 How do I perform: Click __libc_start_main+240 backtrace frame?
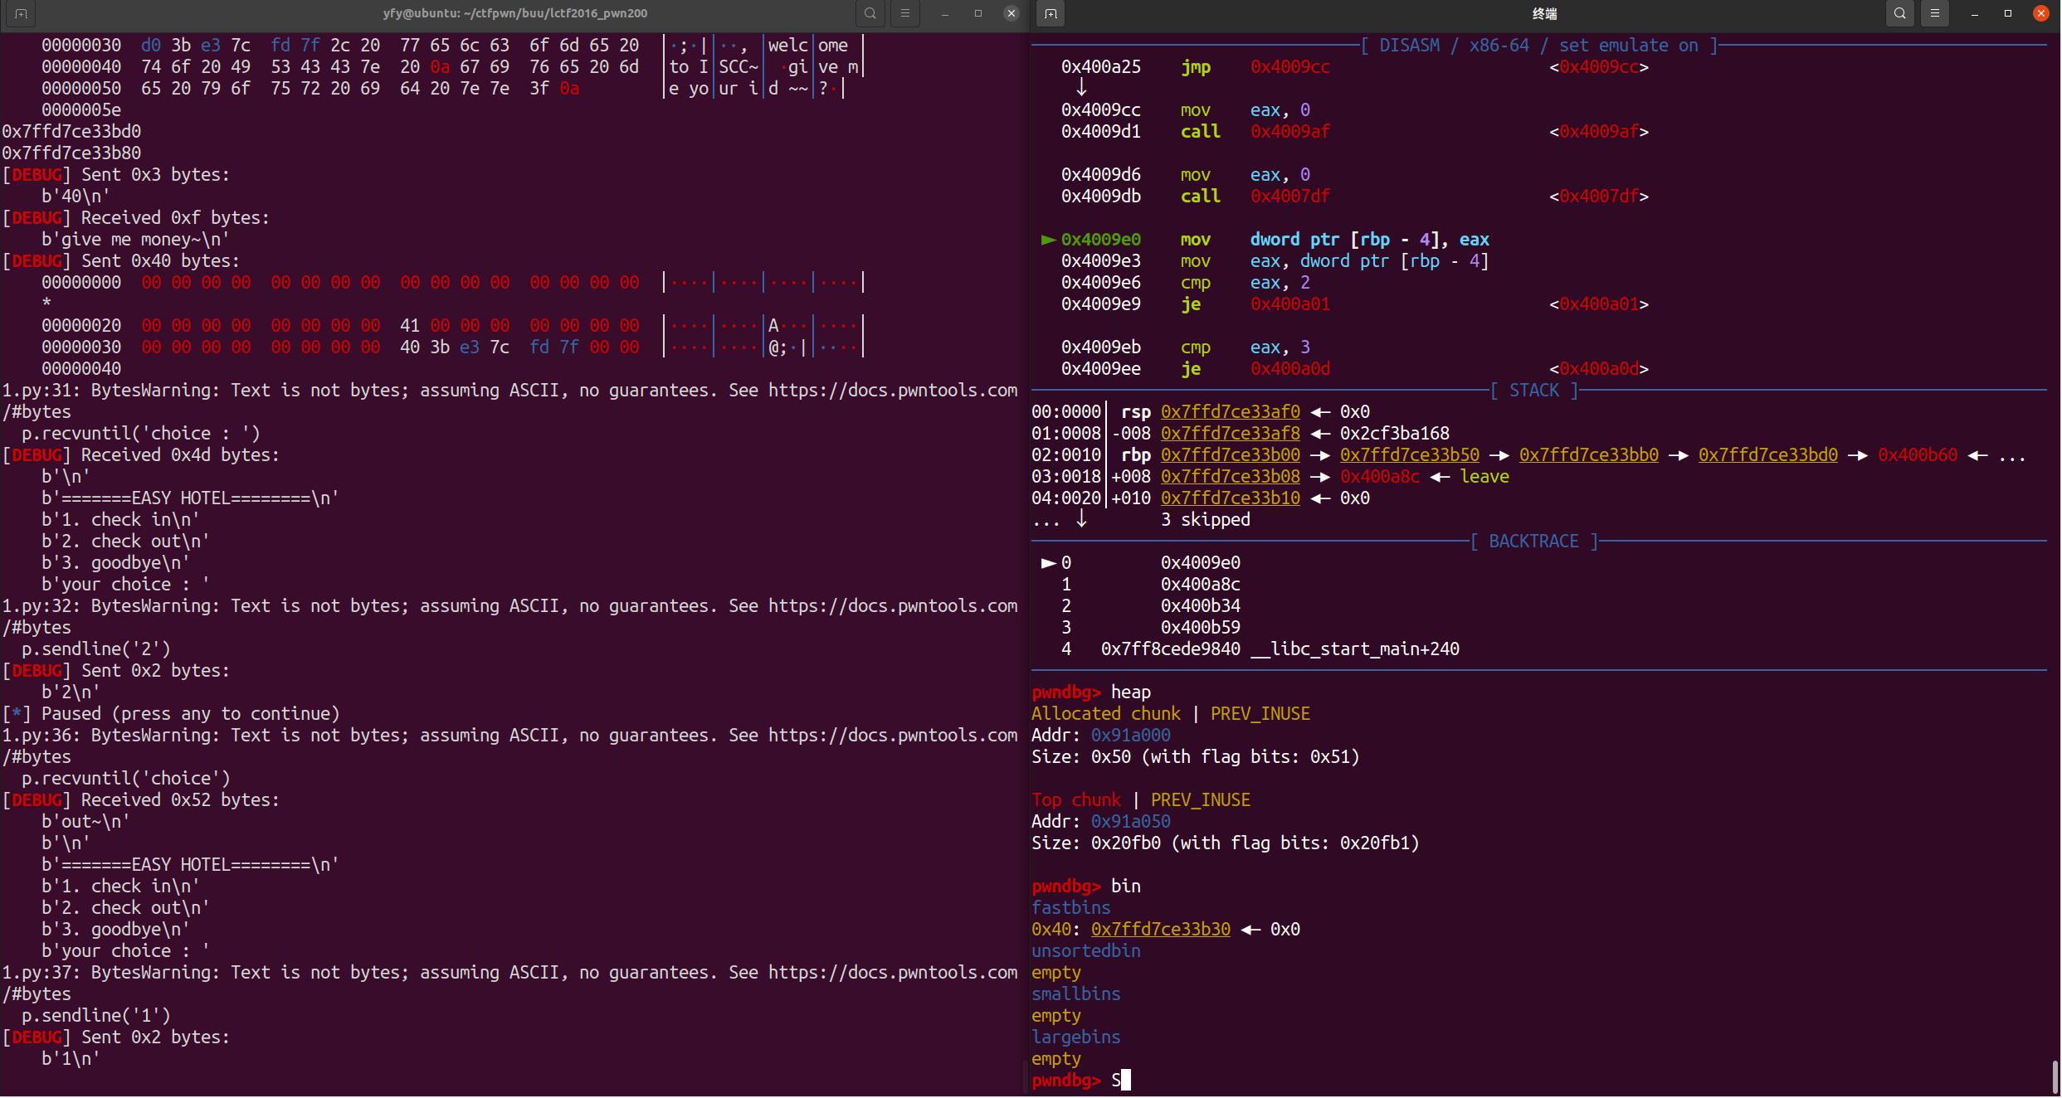coord(1355,649)
